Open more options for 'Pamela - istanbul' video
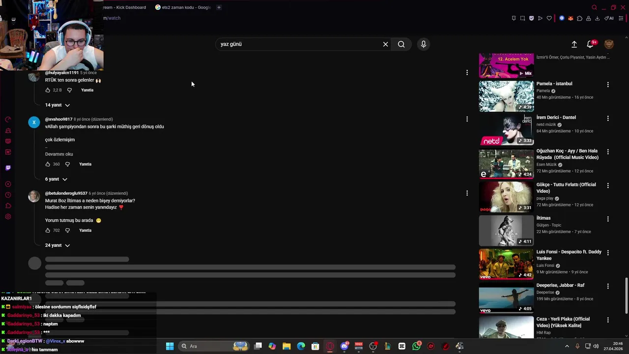This screenshot has height=354, width=629. (608, 85)
